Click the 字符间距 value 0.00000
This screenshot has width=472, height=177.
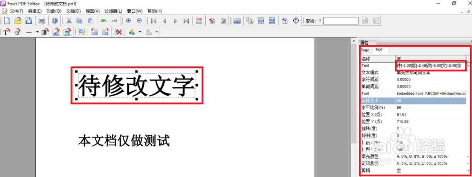click(x=431, y=80)
